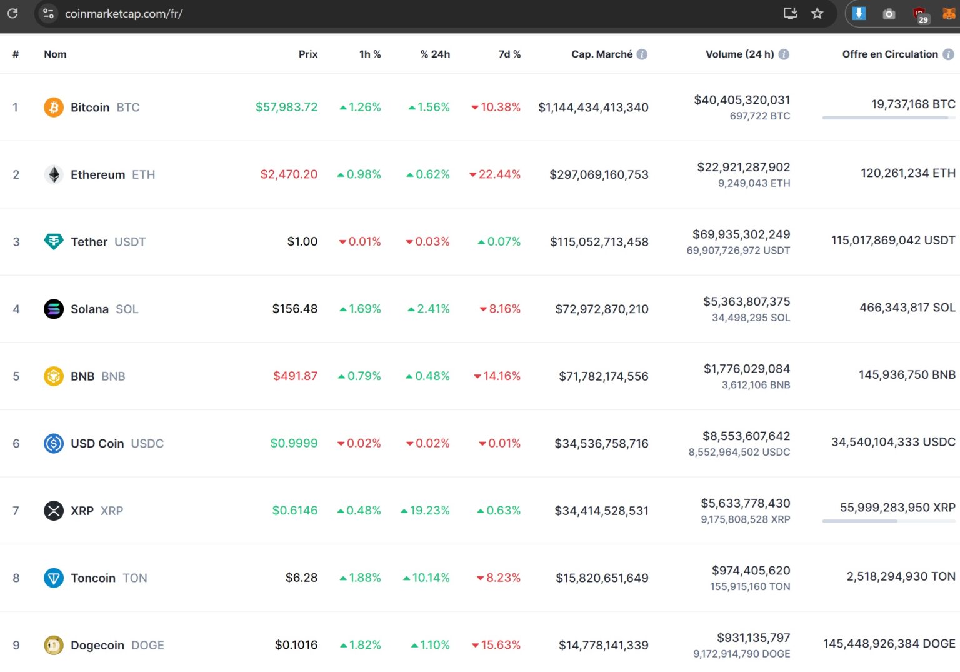
Task: Open the camera screenshot extension
Action: 889,14
